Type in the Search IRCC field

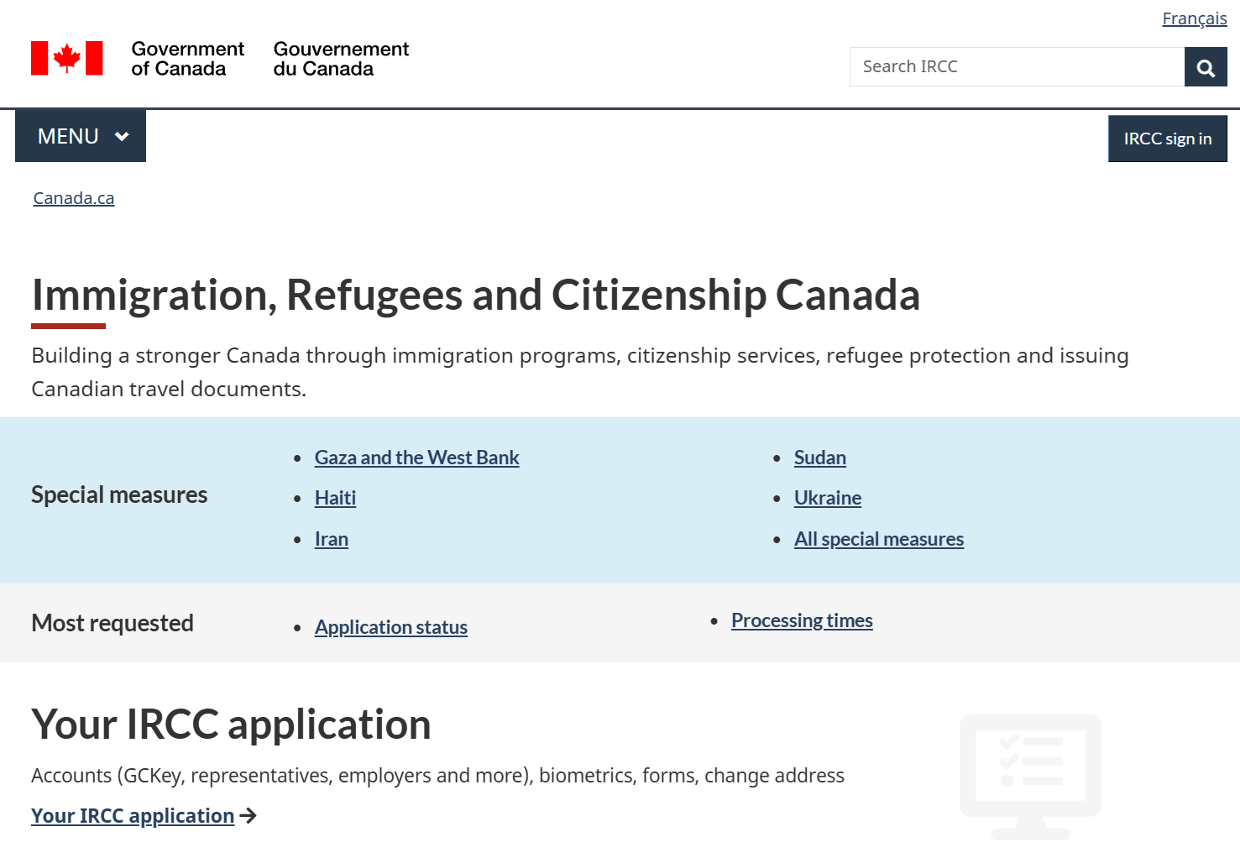tap(1017, 67)
